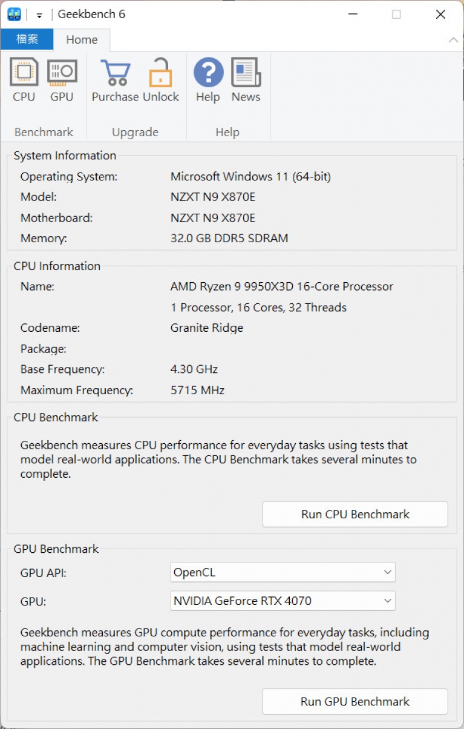
Task: Click the Package label
Action: tap(44, 349)
